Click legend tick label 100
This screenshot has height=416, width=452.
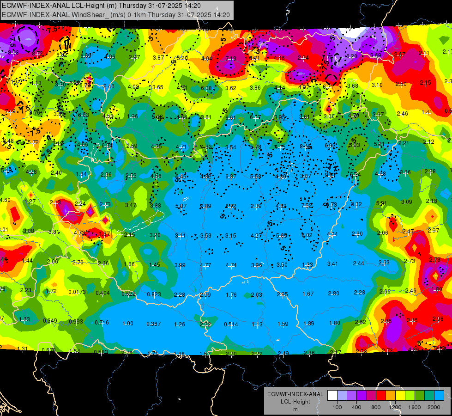tap(337, 407)
